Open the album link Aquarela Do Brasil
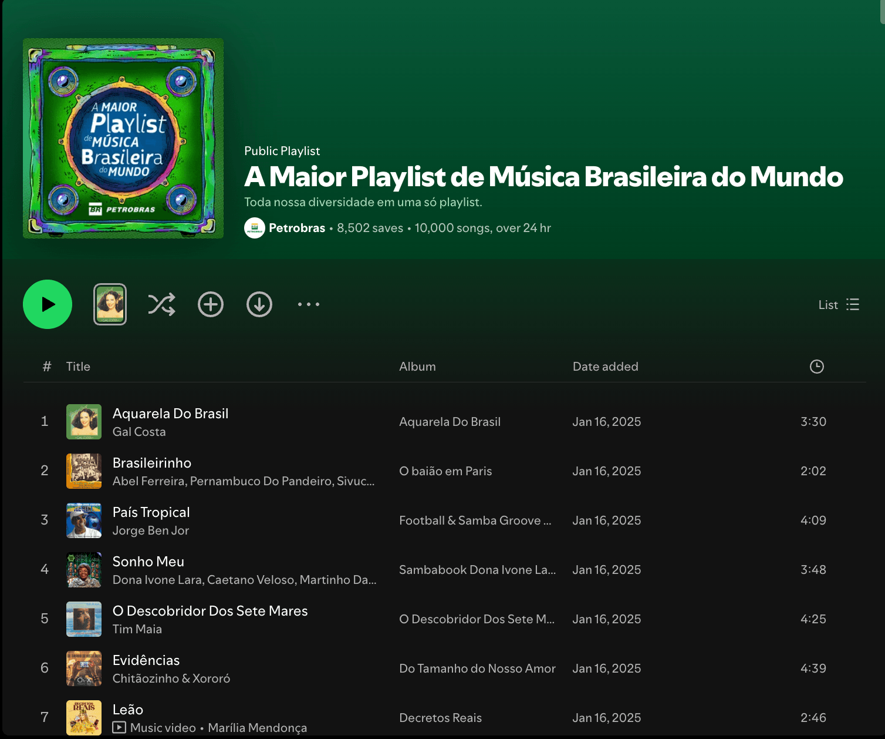885x739 pixels. (x=450, y=422)
